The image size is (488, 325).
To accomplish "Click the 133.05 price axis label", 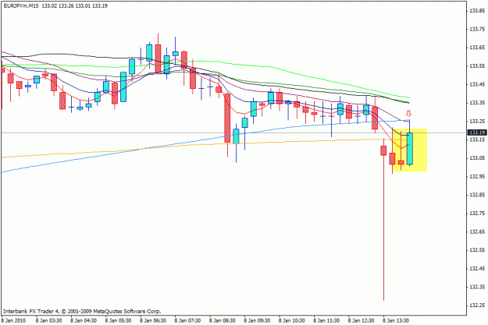I will [477, 158].
